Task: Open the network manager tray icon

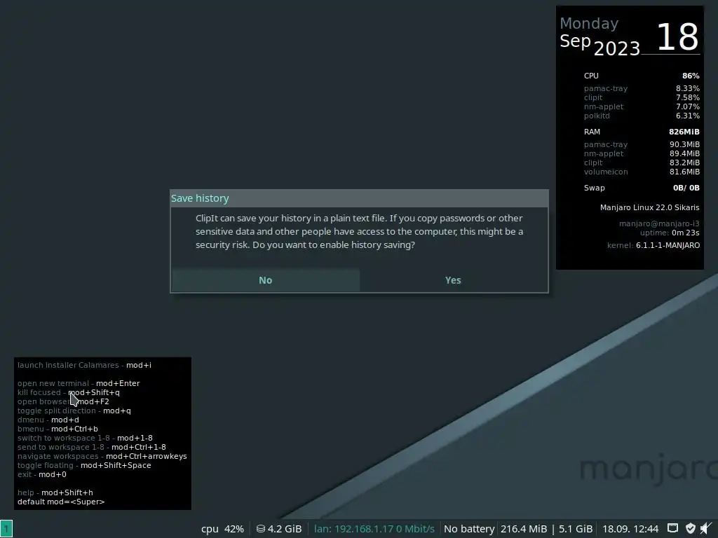Action: 672,528
